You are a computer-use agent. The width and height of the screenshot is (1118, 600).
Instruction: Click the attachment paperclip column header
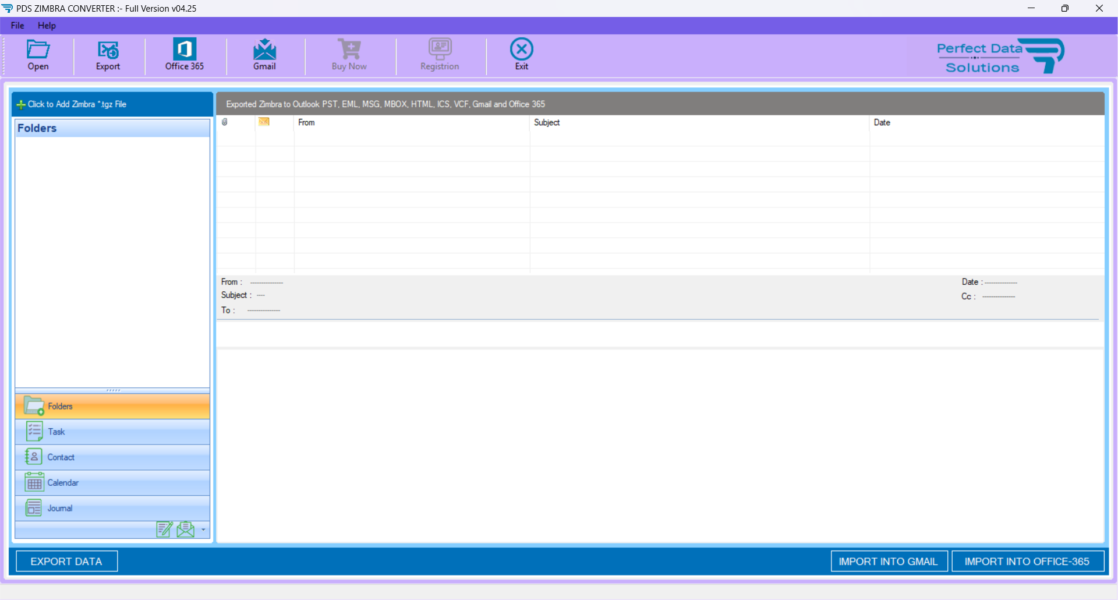[x=225, y=122]
